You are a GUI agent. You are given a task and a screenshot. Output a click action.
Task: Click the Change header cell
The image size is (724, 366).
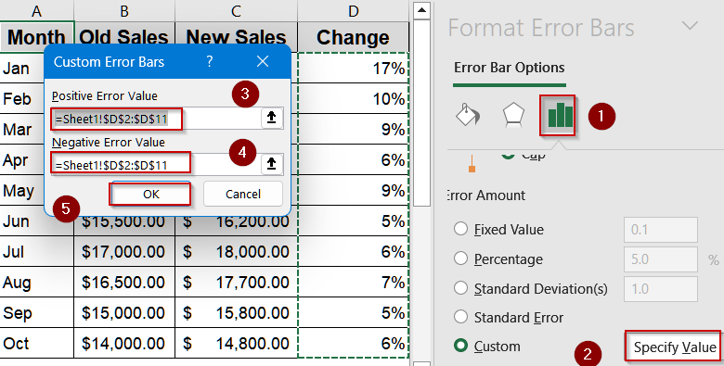354,37
